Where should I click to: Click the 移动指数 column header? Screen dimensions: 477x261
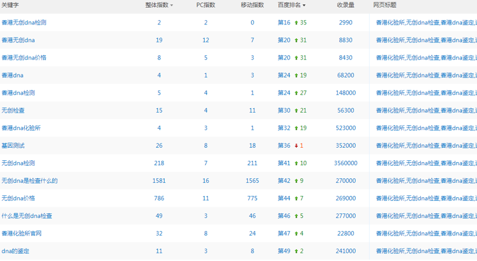click(252, 5)
